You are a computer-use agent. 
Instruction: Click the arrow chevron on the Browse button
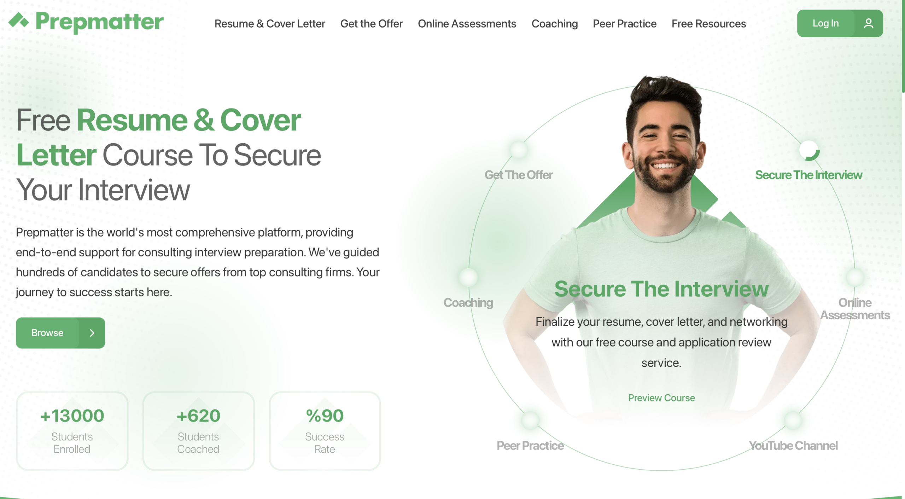click(92, 333)
